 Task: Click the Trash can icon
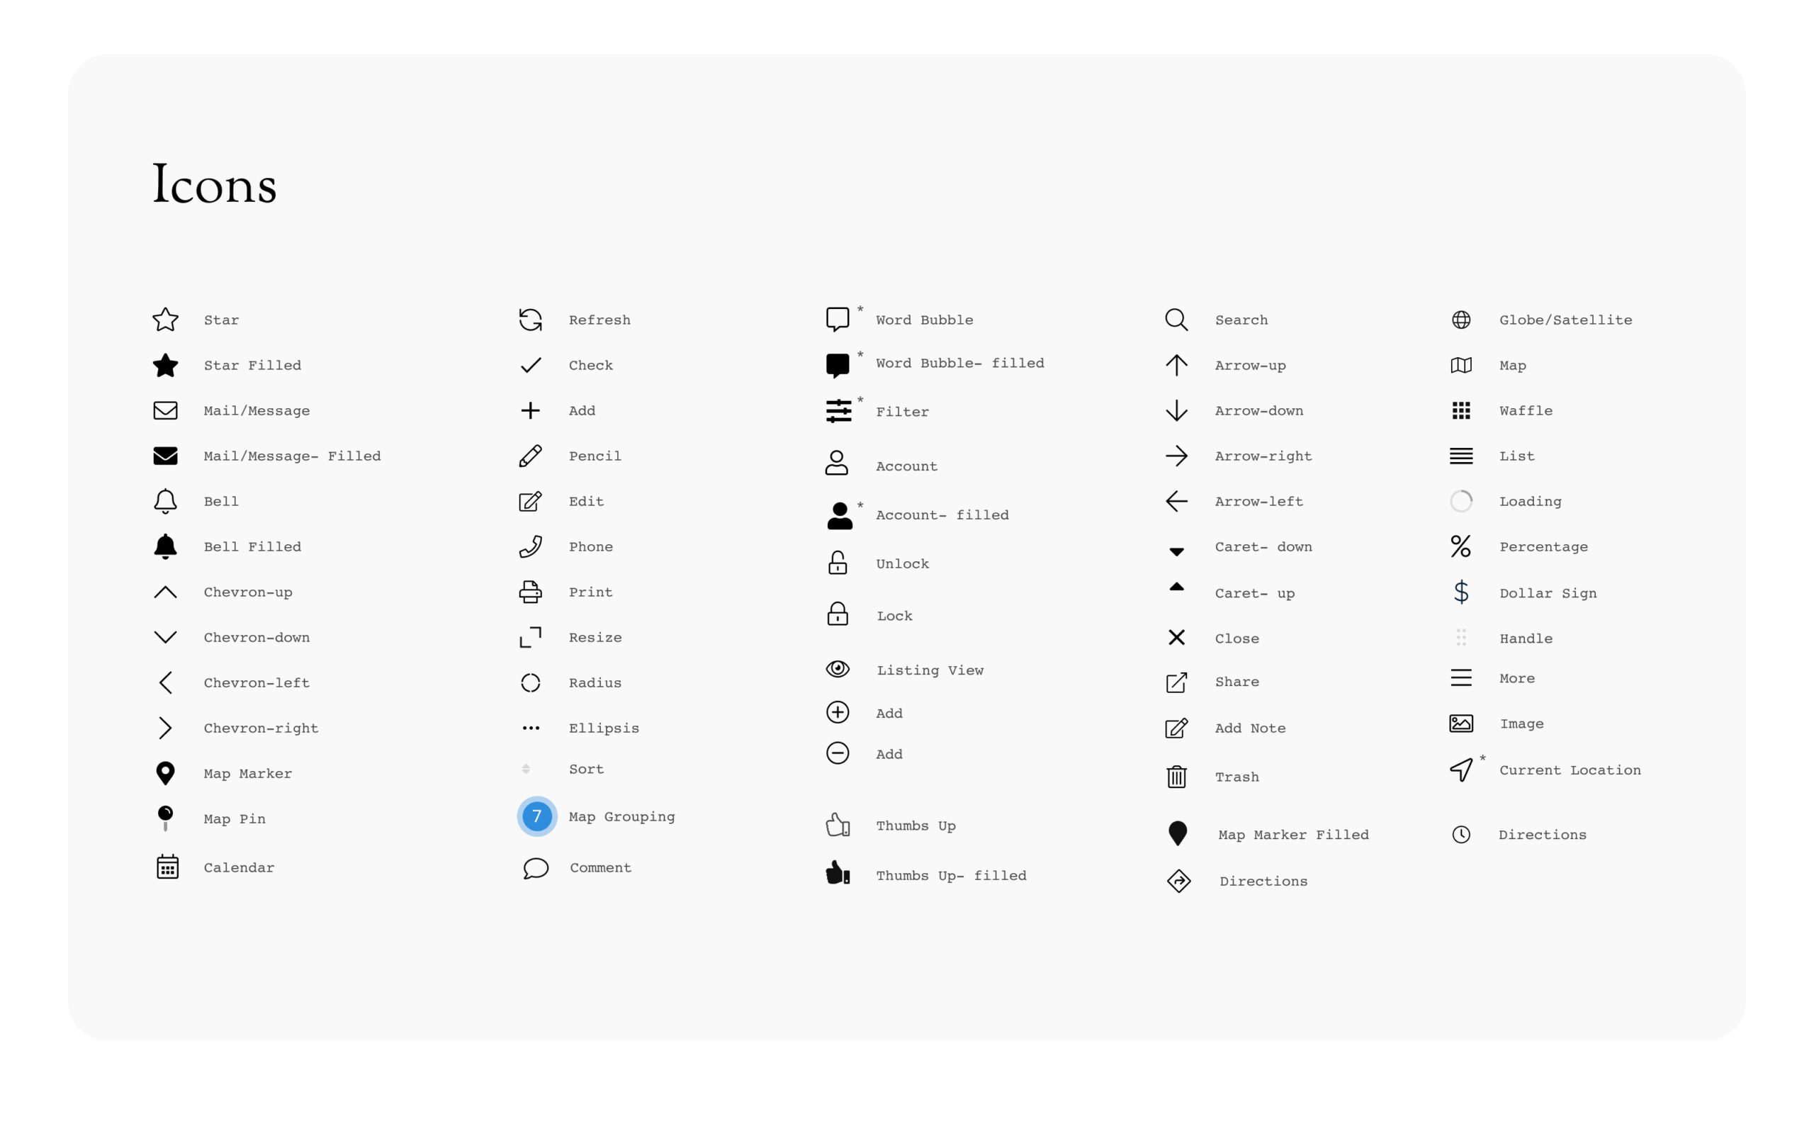[1176, 777]
